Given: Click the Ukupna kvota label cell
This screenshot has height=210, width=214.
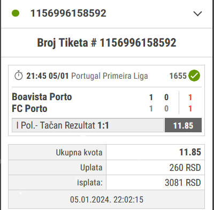Looking at the screenshot, I should coord(57,152).
